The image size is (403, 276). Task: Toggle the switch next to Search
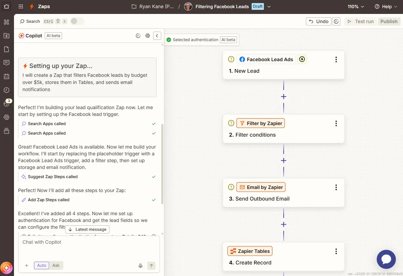[77, 21]
